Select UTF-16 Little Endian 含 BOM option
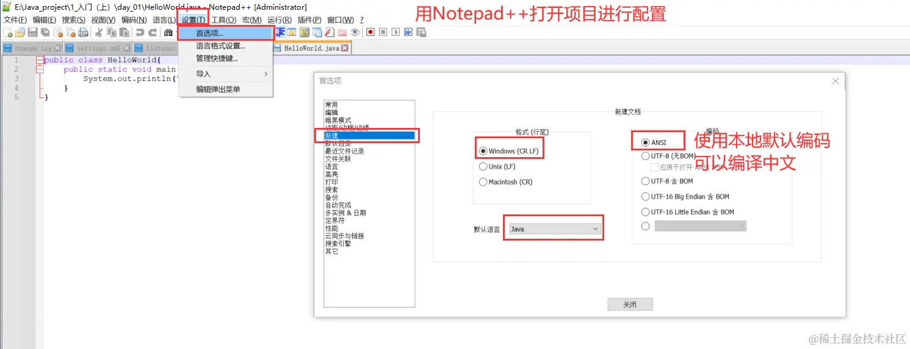 click(688, 212)
